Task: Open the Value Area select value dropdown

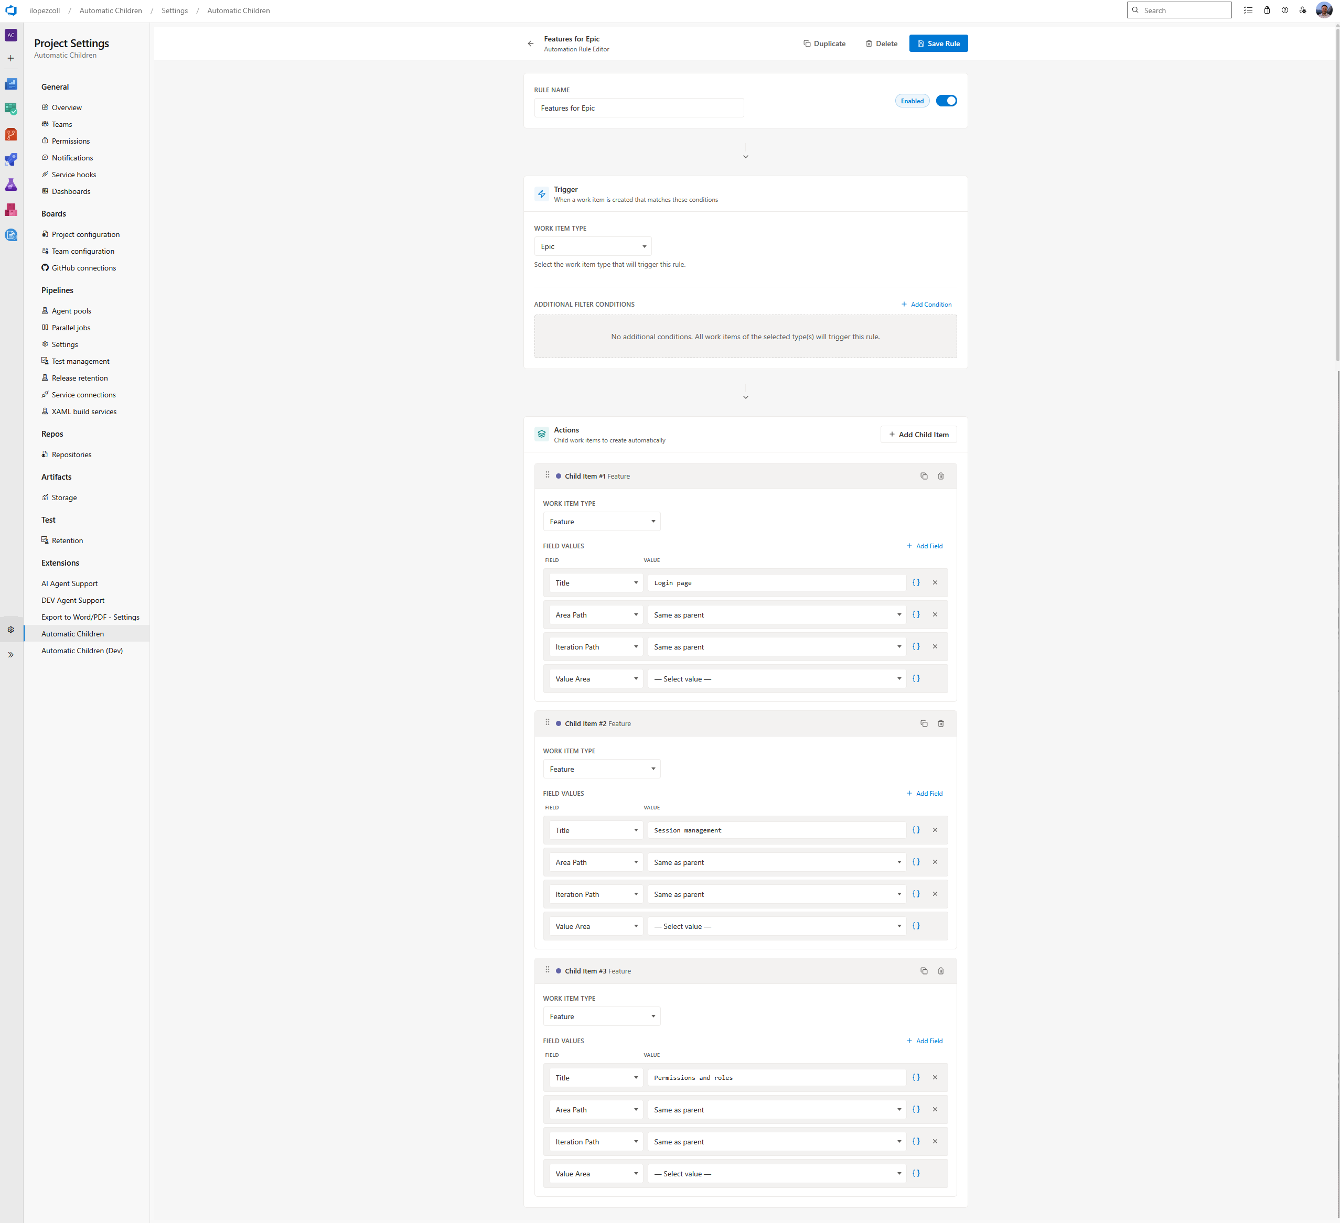Action: click(x=776, y=678)
